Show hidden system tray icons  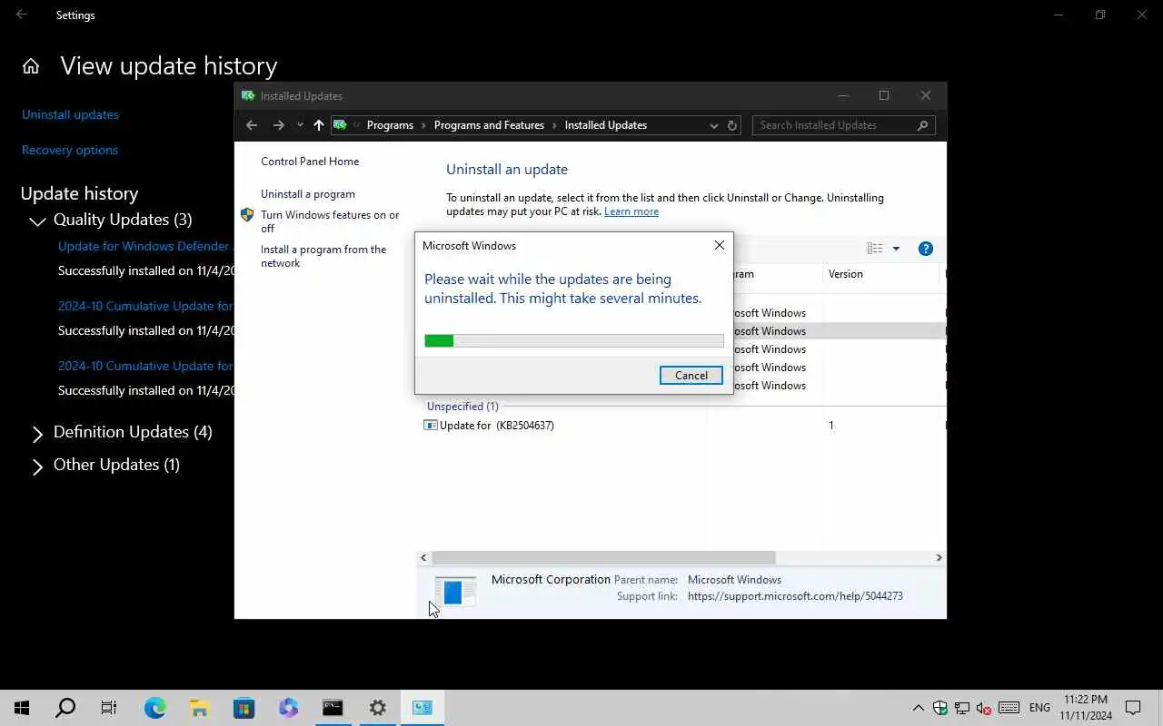pos(918,708)
